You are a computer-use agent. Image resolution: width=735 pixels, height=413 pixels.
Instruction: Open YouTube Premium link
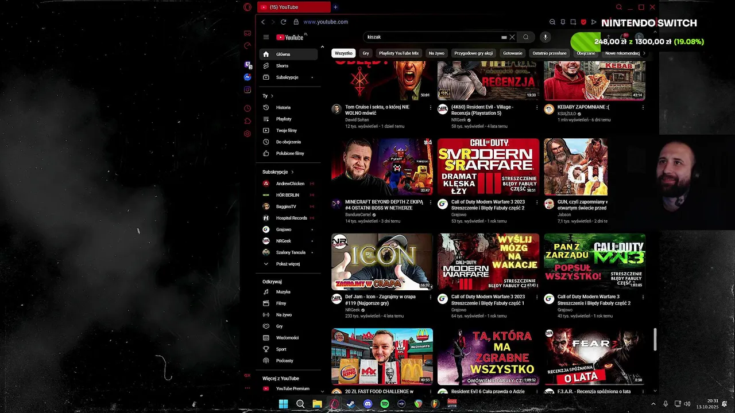click(x=288, y=388)
